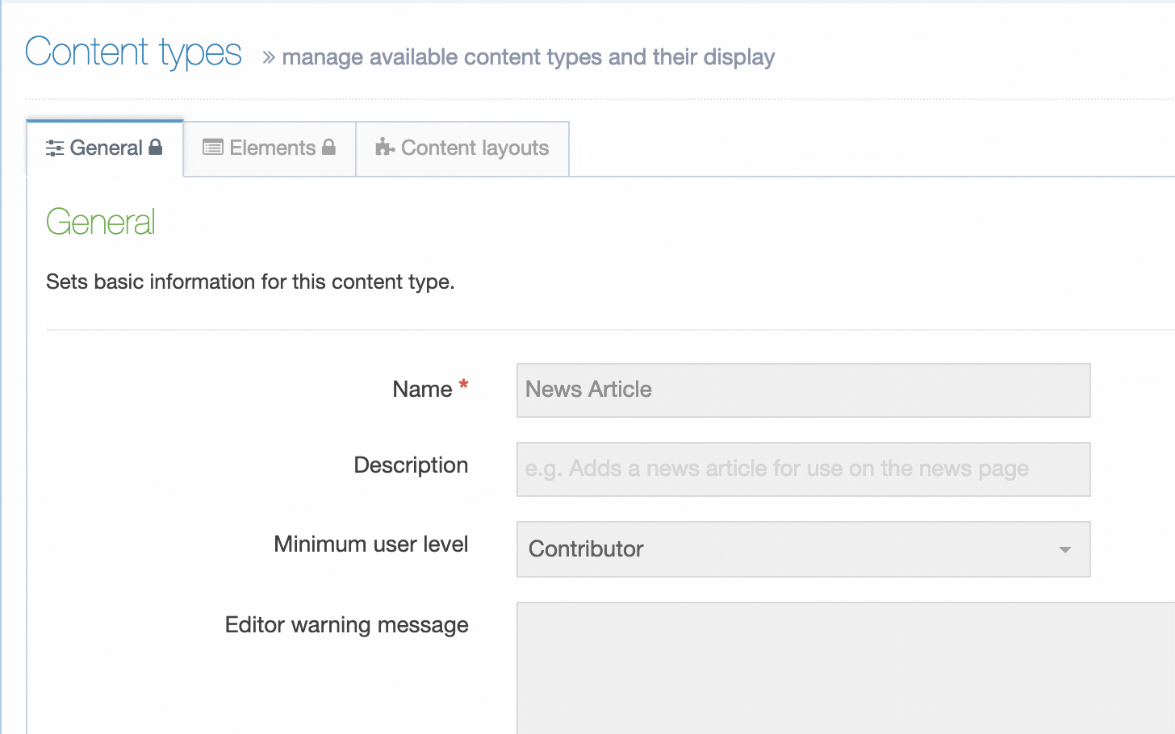Click the lock icon beside the Elements tab label
The height and width of the screenshot is (734, 1175).
[328, 147]
